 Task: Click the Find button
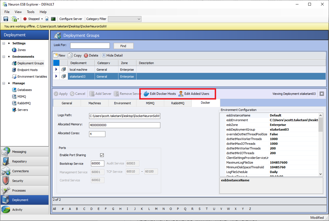[123, 46]
